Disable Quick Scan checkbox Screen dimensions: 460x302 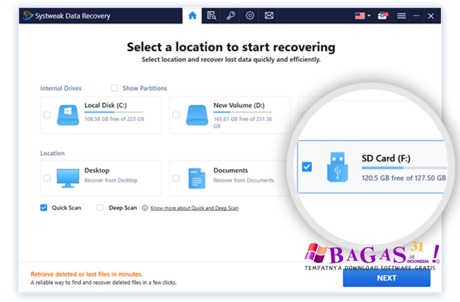click(44, 208)
